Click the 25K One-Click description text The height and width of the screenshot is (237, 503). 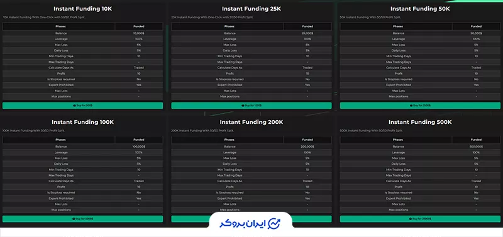212,18
